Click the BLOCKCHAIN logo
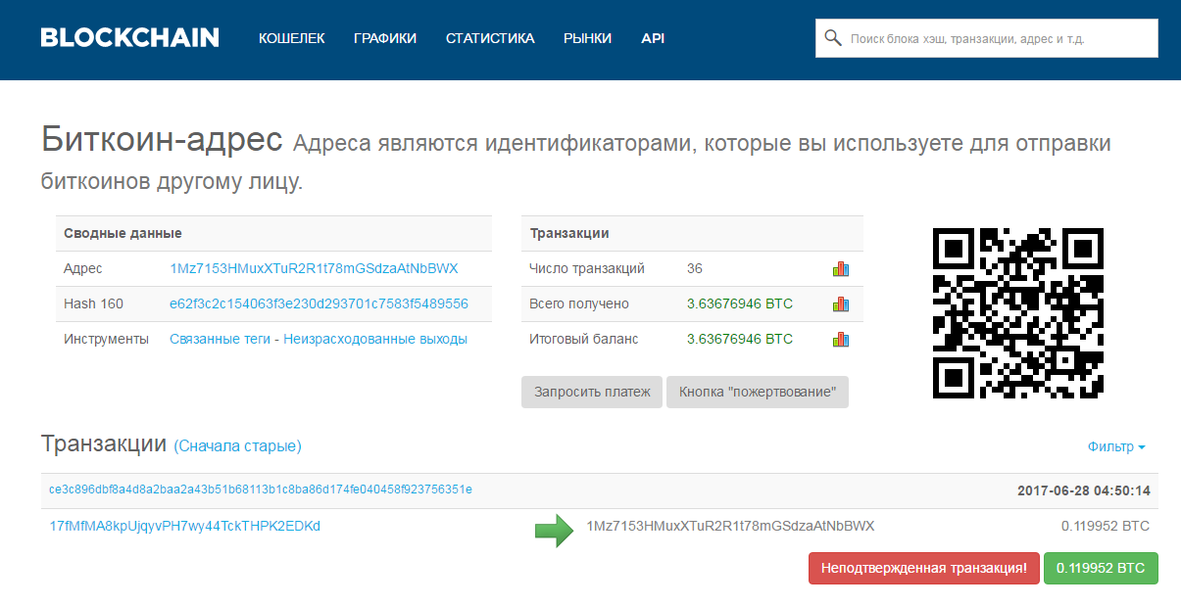1181x606 pixels. click(x=129, y=38)
